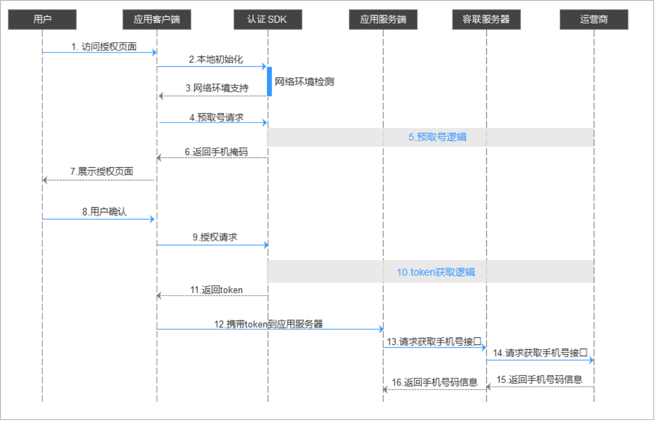Select the text 8.用户确认
Screen dimensions: 655x421
click(x=105, y=212)
